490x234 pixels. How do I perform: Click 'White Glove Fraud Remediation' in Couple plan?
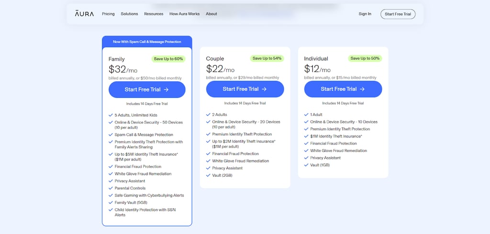(240, 161)
